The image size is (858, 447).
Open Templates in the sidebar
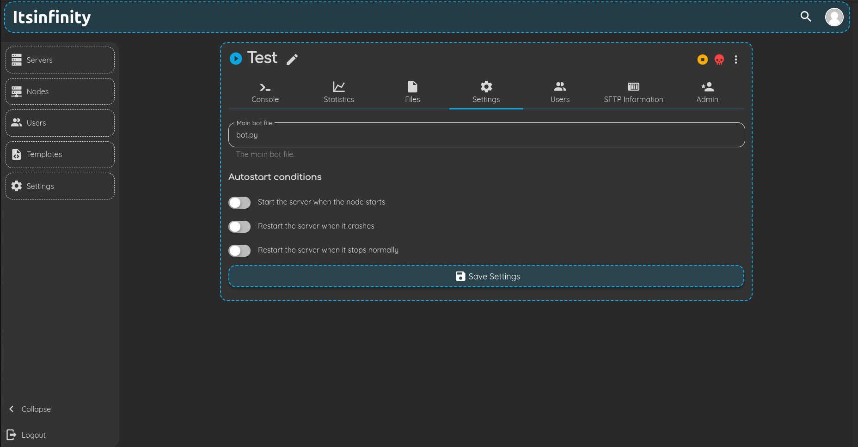pyautogui.click(x=60, y=154)
